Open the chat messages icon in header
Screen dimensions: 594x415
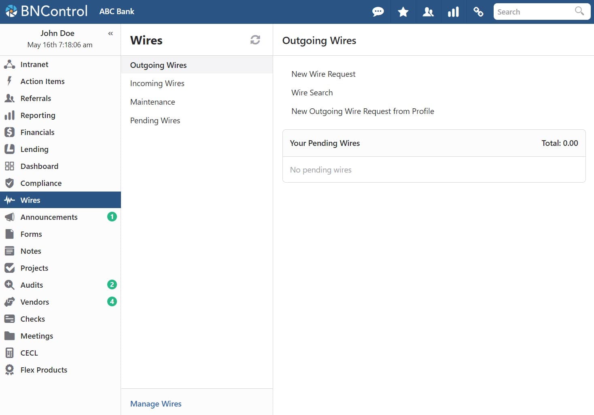click(378, 12)
